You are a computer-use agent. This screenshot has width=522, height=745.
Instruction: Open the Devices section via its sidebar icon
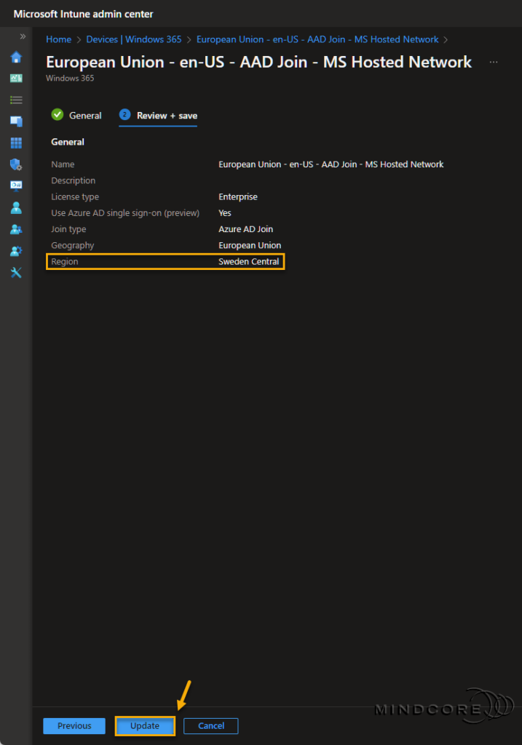[x=15, y=121]
